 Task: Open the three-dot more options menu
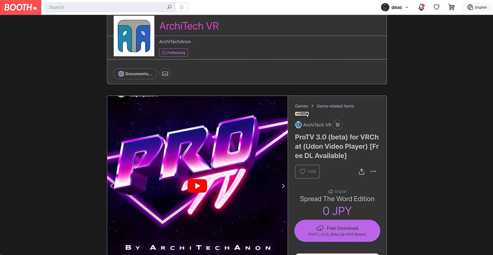click(x=373, y=171)
